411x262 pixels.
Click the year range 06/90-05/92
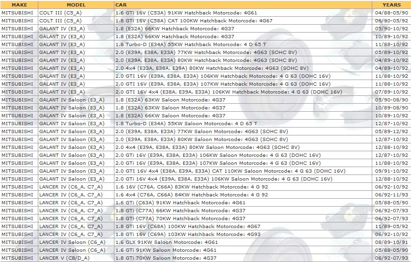pyautogui.click(x=391, y=20)
